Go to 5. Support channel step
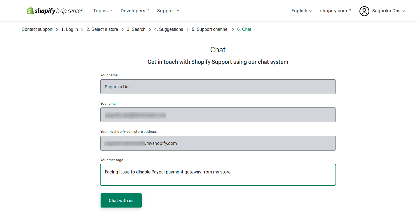417x222 pixels. pos(210,29)
